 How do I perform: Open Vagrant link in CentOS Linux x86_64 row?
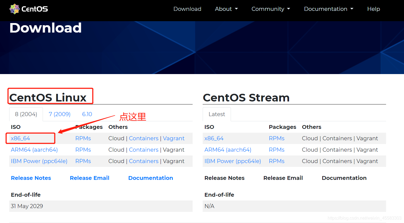tap(174, 138)
